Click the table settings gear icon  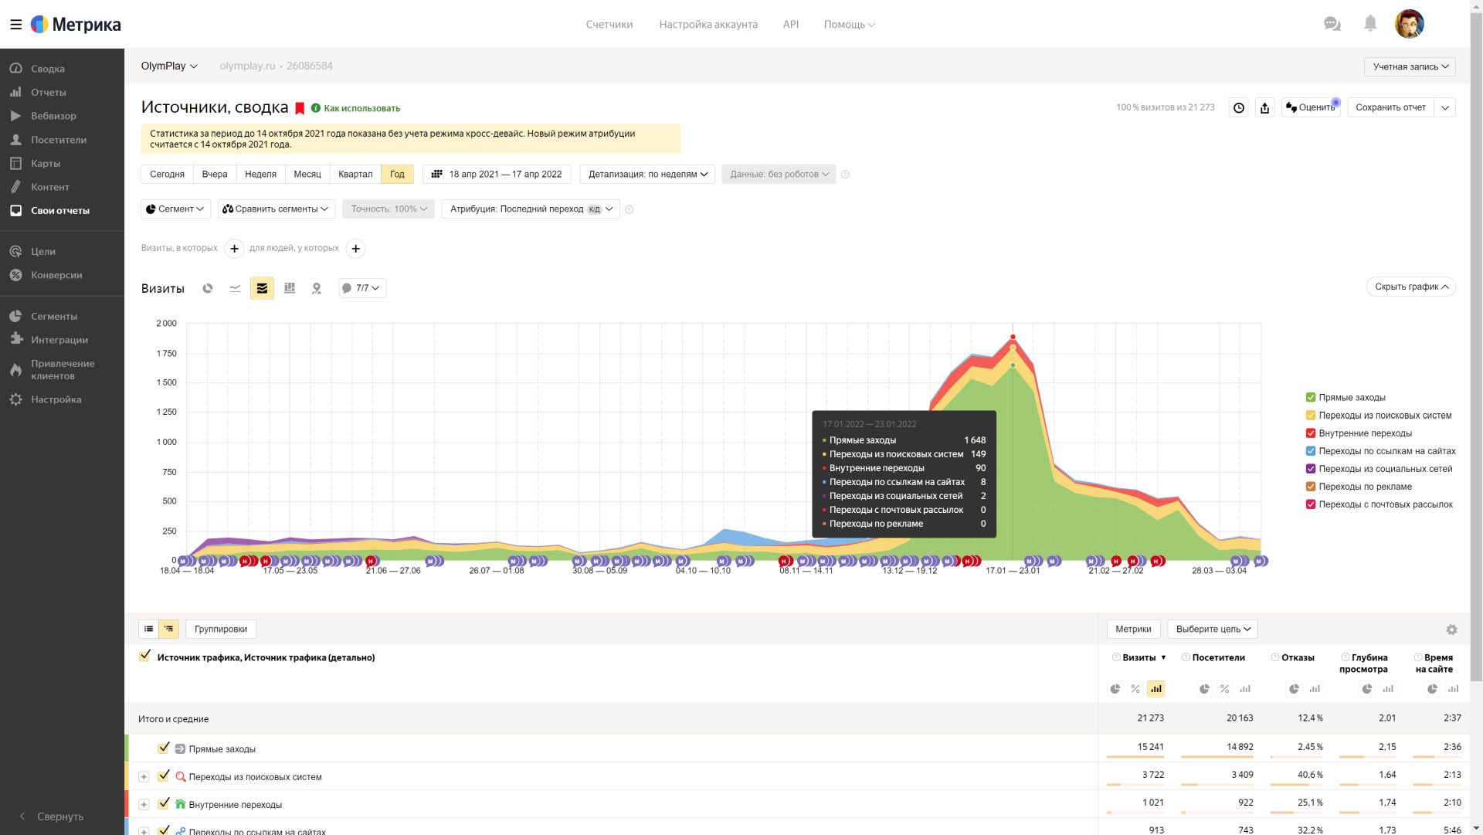coord(1451,630)
